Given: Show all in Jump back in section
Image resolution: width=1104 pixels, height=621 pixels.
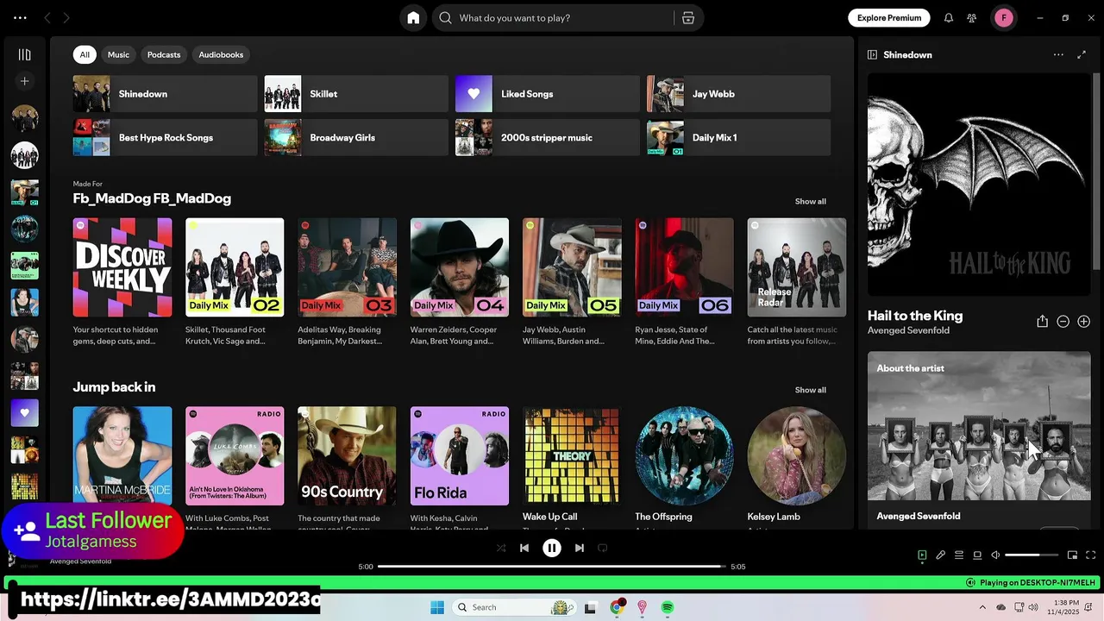Looking at the screenshot, I should click(810, 390).
